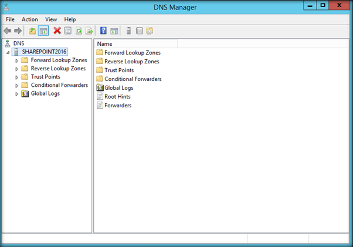Select Trust Points in right list
Image resolution: width=353 pixels, height=247 pixels.
click(x=119, y=70)
